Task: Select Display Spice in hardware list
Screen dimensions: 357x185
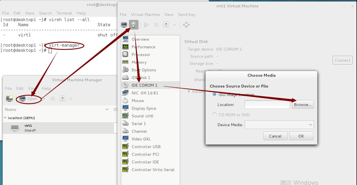Action: [150, 108]
